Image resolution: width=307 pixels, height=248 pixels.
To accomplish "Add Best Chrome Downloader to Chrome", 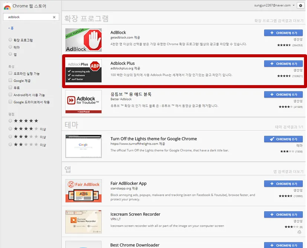I will tap(283, 245).
